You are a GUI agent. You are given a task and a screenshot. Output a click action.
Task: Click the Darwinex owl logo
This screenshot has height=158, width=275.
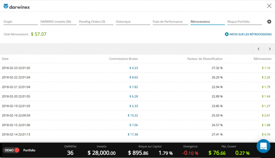pyautogui.click(x=6, y=6)
